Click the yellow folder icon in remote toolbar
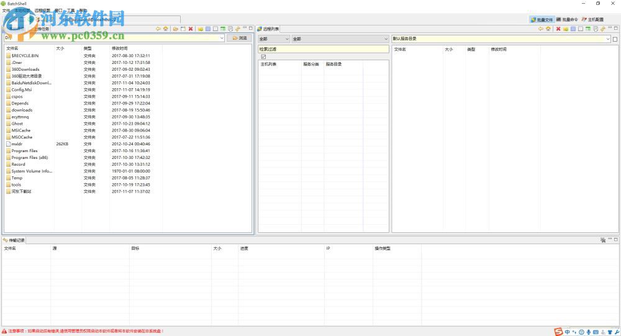Screen dimensions: 621x336 (566, 29)
